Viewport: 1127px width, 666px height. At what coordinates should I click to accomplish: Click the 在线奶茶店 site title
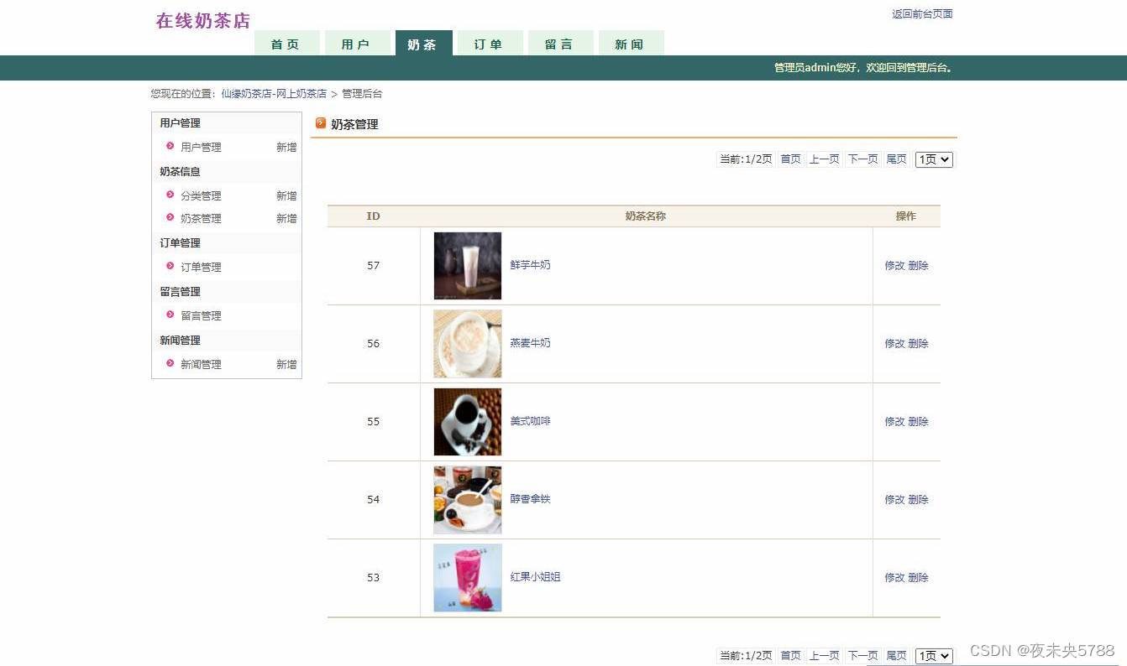(x=202, y=21)
